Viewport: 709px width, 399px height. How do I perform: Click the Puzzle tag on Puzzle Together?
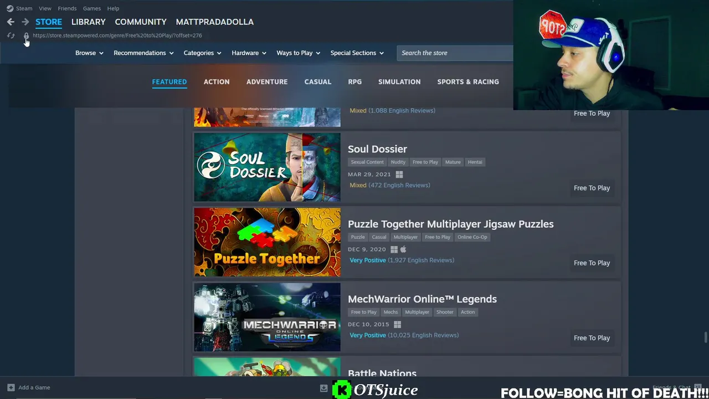[x=358, y=237]
